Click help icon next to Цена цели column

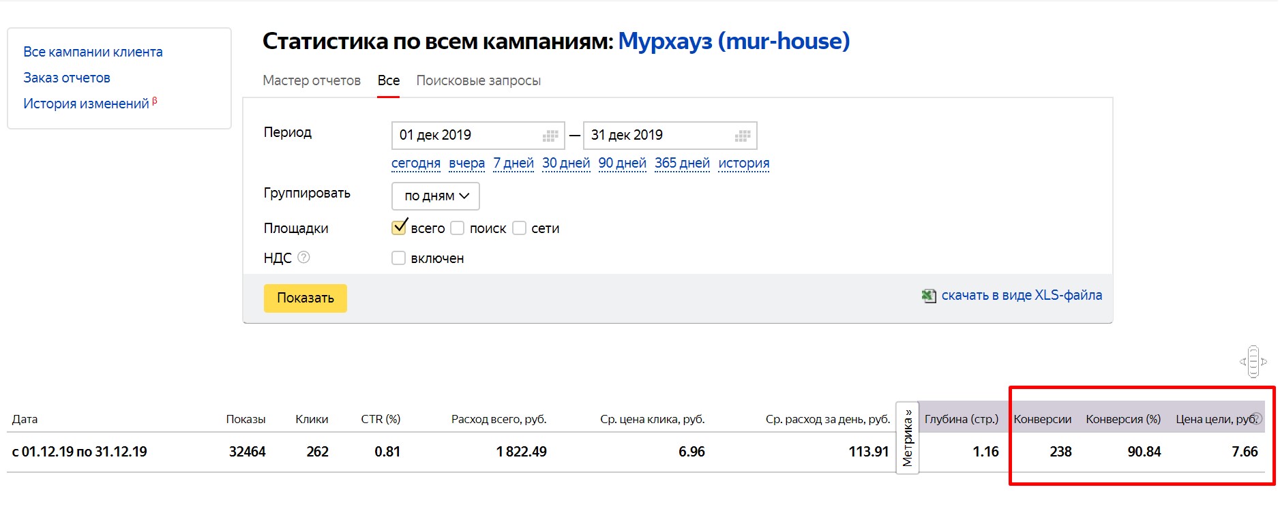click(1257, 418)
